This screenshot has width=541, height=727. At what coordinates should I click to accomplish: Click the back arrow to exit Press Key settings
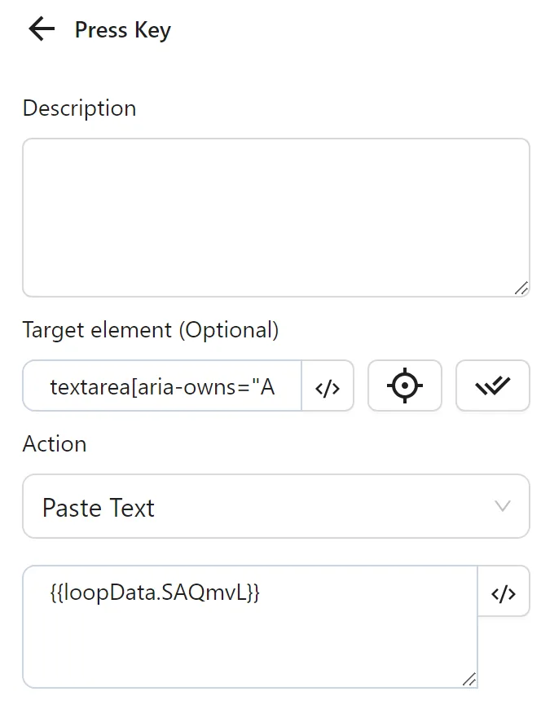(39, 29)
